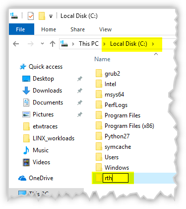Sort by the Name column header

pos(102,59)
